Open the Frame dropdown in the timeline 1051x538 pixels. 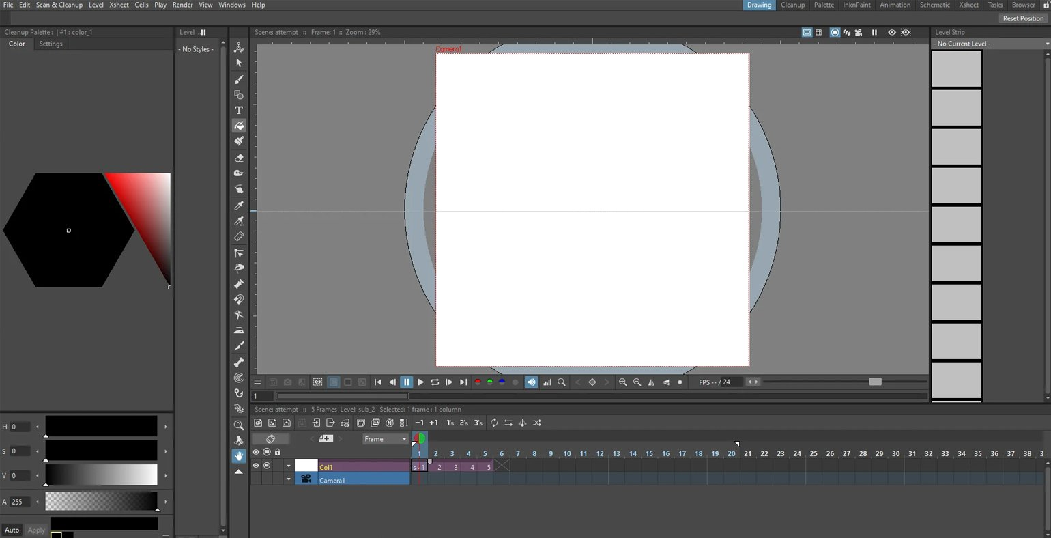[386, 439]
